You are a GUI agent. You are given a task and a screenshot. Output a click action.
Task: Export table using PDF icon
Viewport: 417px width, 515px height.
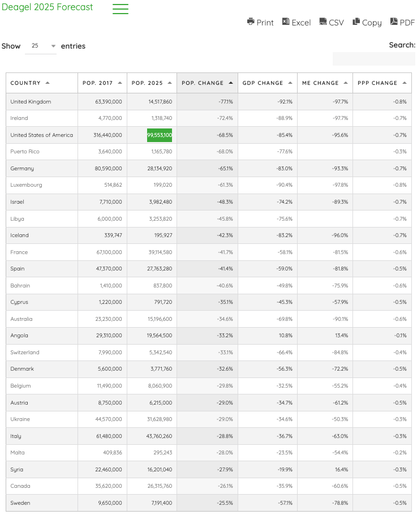tap(394, 22)
